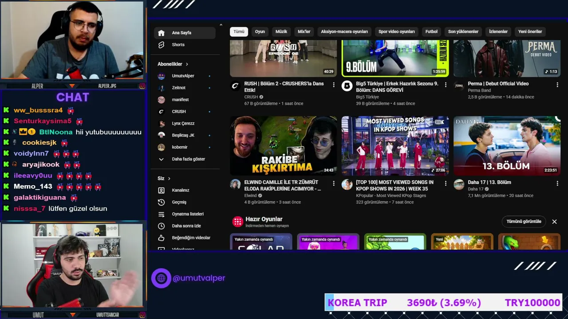Play the 9. BÖLÜM Big5 Türkiye thumbnail

pyautogui.click(x=395, y=58)
